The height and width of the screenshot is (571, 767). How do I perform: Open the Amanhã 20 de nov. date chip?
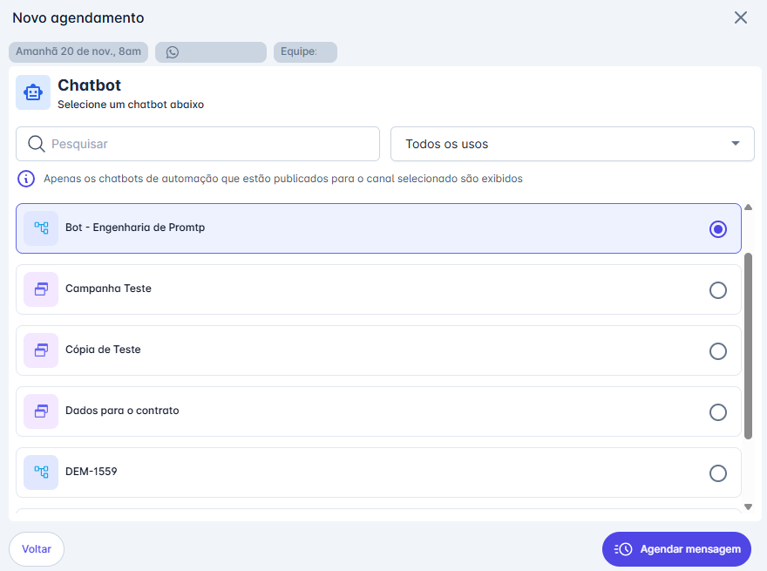coord(78,51)
